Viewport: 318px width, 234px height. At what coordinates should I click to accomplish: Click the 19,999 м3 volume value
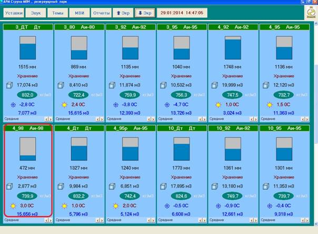tap(232, 85)
